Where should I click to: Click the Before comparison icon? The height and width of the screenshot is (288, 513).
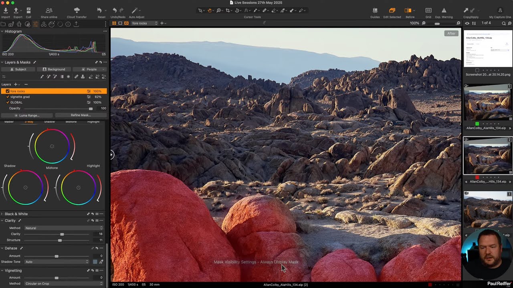408,10
